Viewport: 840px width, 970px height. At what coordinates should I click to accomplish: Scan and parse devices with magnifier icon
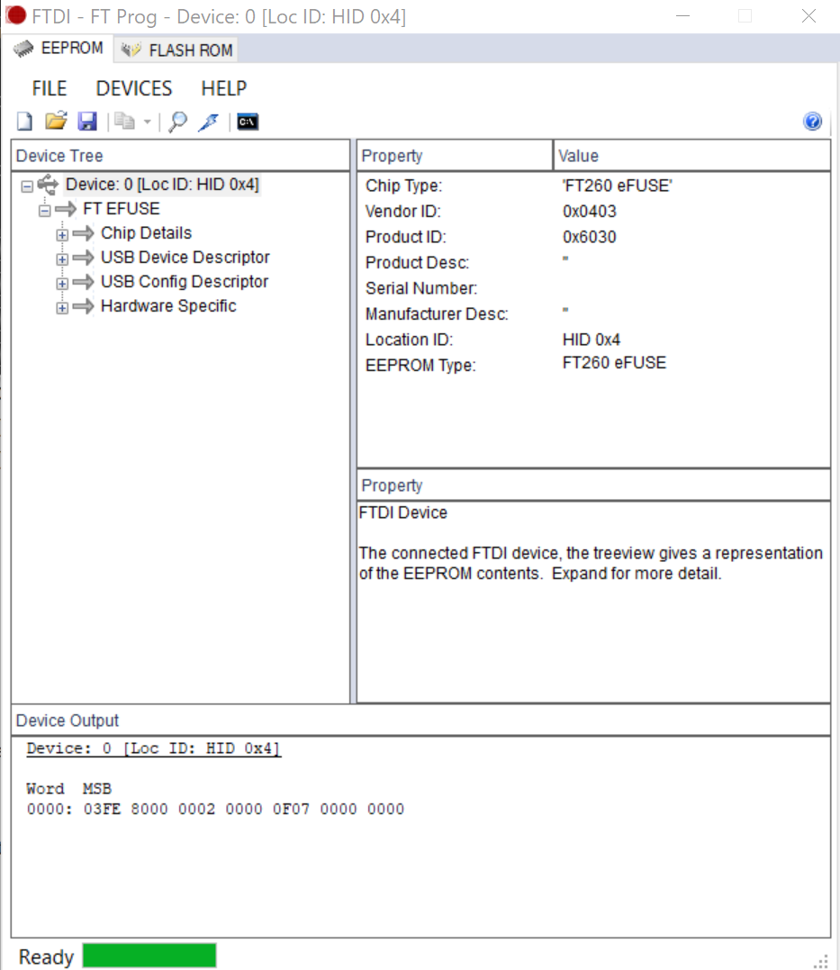pos(178,122)
